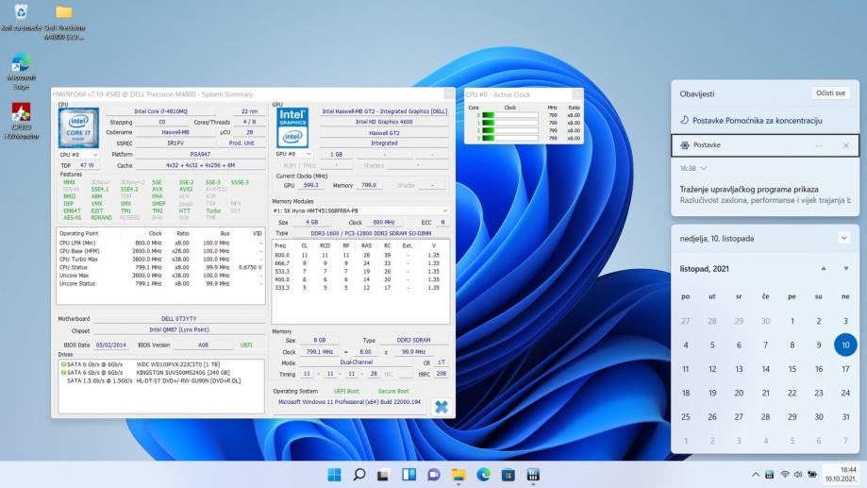Click the Intel Graphics GPU logo
Screen dimensions: 867x488
[292, 126]
